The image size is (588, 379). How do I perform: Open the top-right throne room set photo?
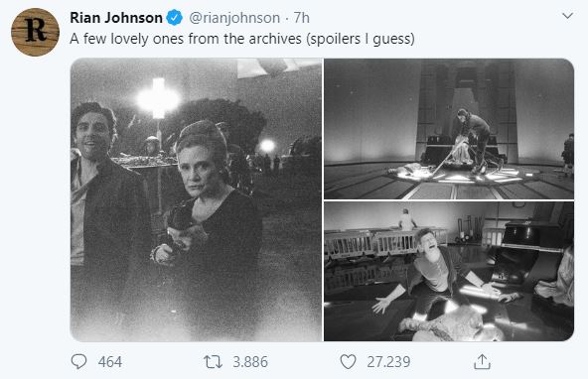449,129
